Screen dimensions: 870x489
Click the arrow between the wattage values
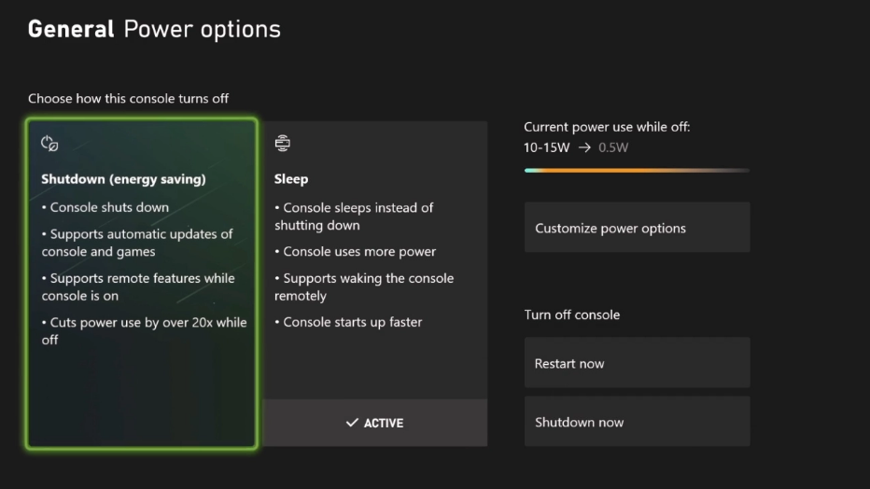(x=584, y=147)
